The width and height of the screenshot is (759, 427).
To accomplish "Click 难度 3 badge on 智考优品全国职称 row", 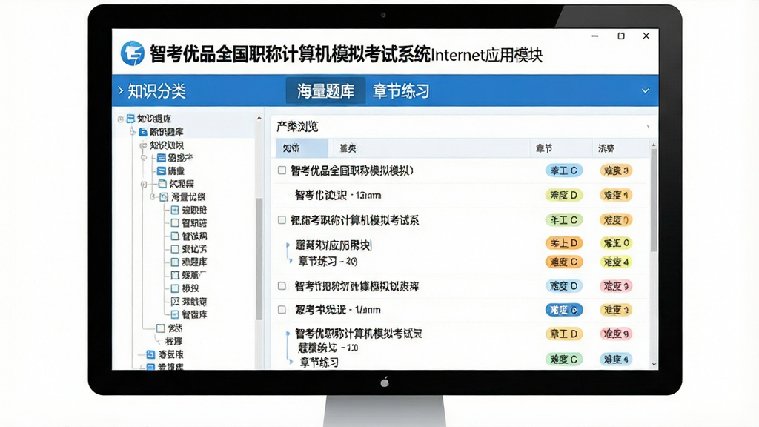I will [x=616, y=171].
